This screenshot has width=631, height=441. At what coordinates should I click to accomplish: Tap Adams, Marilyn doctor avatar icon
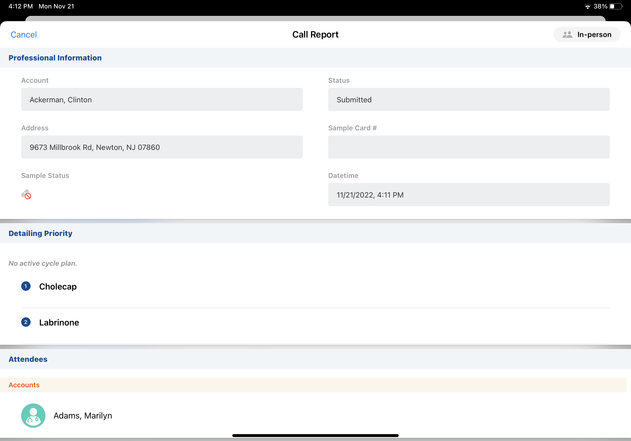tap(33, 415)
